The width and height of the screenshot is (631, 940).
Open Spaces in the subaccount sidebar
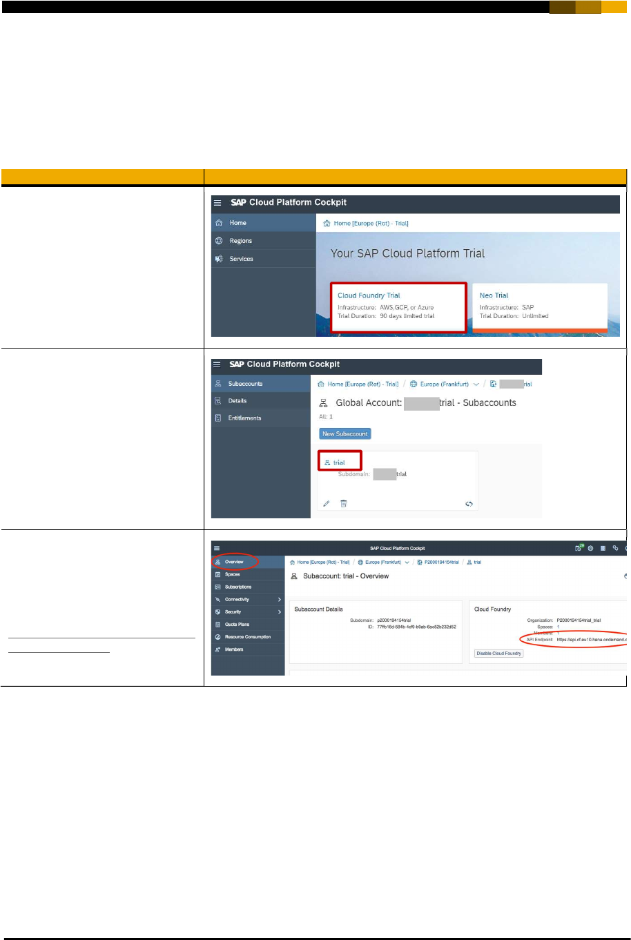coord(248,574)
